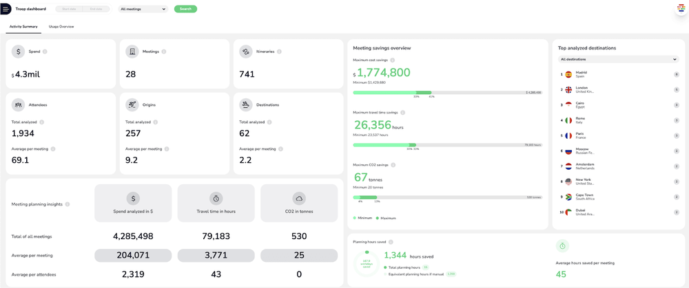Click the Meetings building icon
The image size is (689, 288).
pos(132,52)
